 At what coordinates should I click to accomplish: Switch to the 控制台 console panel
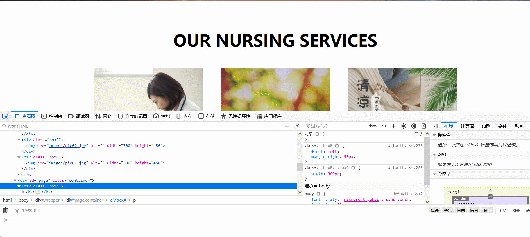(52, 116)
